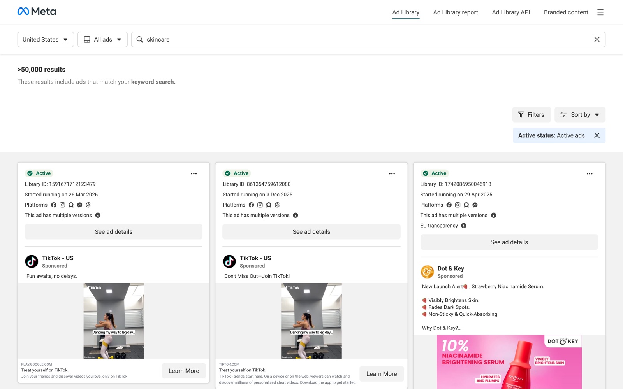Click the Active badge on Dot & Key ad
Viewport: 623px width, 389px height.
(435, 173)
